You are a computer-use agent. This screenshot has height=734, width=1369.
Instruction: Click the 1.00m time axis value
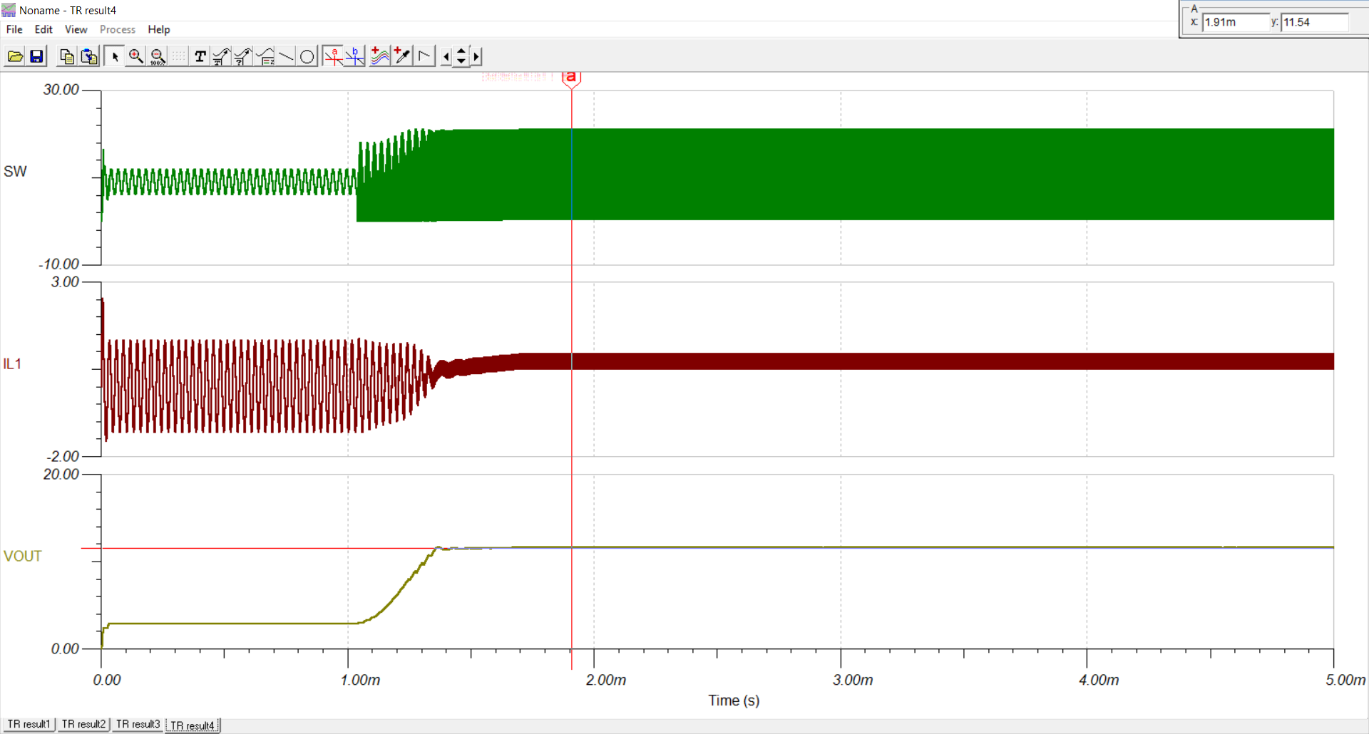[360, 680]
